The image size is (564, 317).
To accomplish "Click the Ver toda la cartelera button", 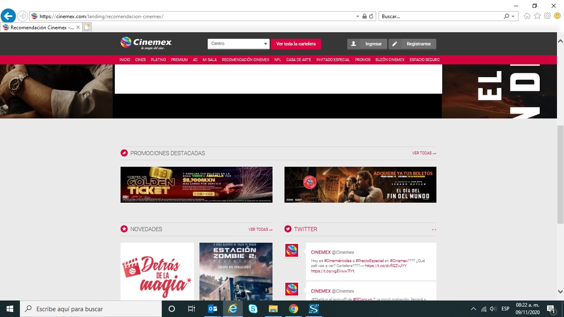I will coord(296,44).
